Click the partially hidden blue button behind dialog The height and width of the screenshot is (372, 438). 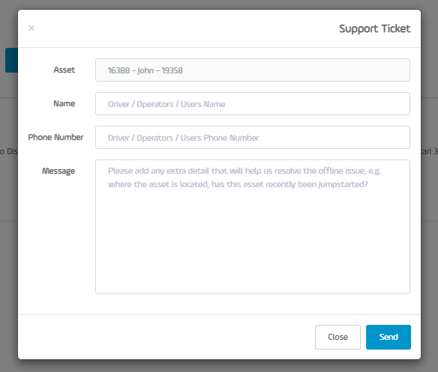pyautogui.click(x=11, y=61)
